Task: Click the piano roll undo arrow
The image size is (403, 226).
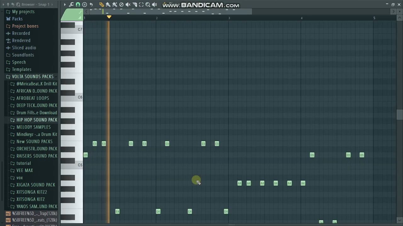Action: pos(91,5)
